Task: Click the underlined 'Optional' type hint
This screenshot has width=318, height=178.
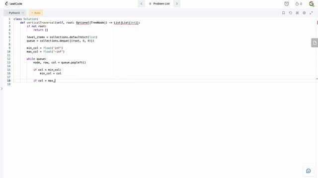Action: tap(82, 23)
